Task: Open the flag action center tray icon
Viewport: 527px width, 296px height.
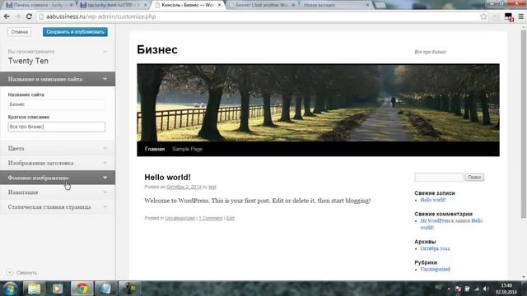Action: click(x=458, y=289)
